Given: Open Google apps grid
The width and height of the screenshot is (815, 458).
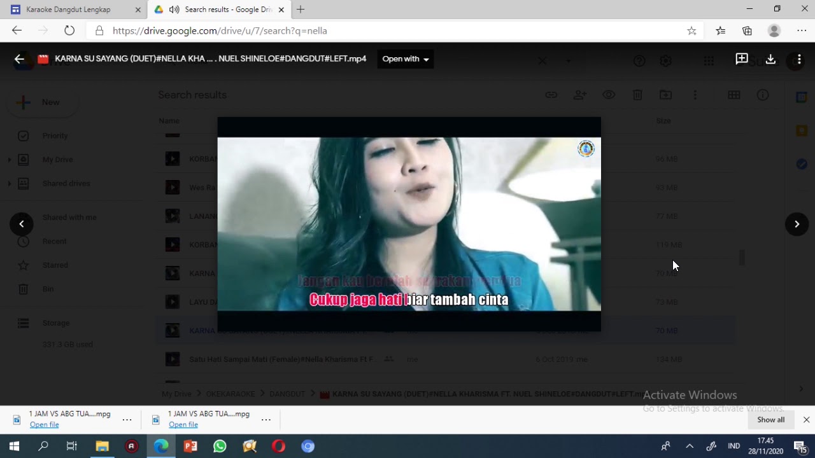Looking at the screenshot, I should pyautogui.click(x=709, y=61).
